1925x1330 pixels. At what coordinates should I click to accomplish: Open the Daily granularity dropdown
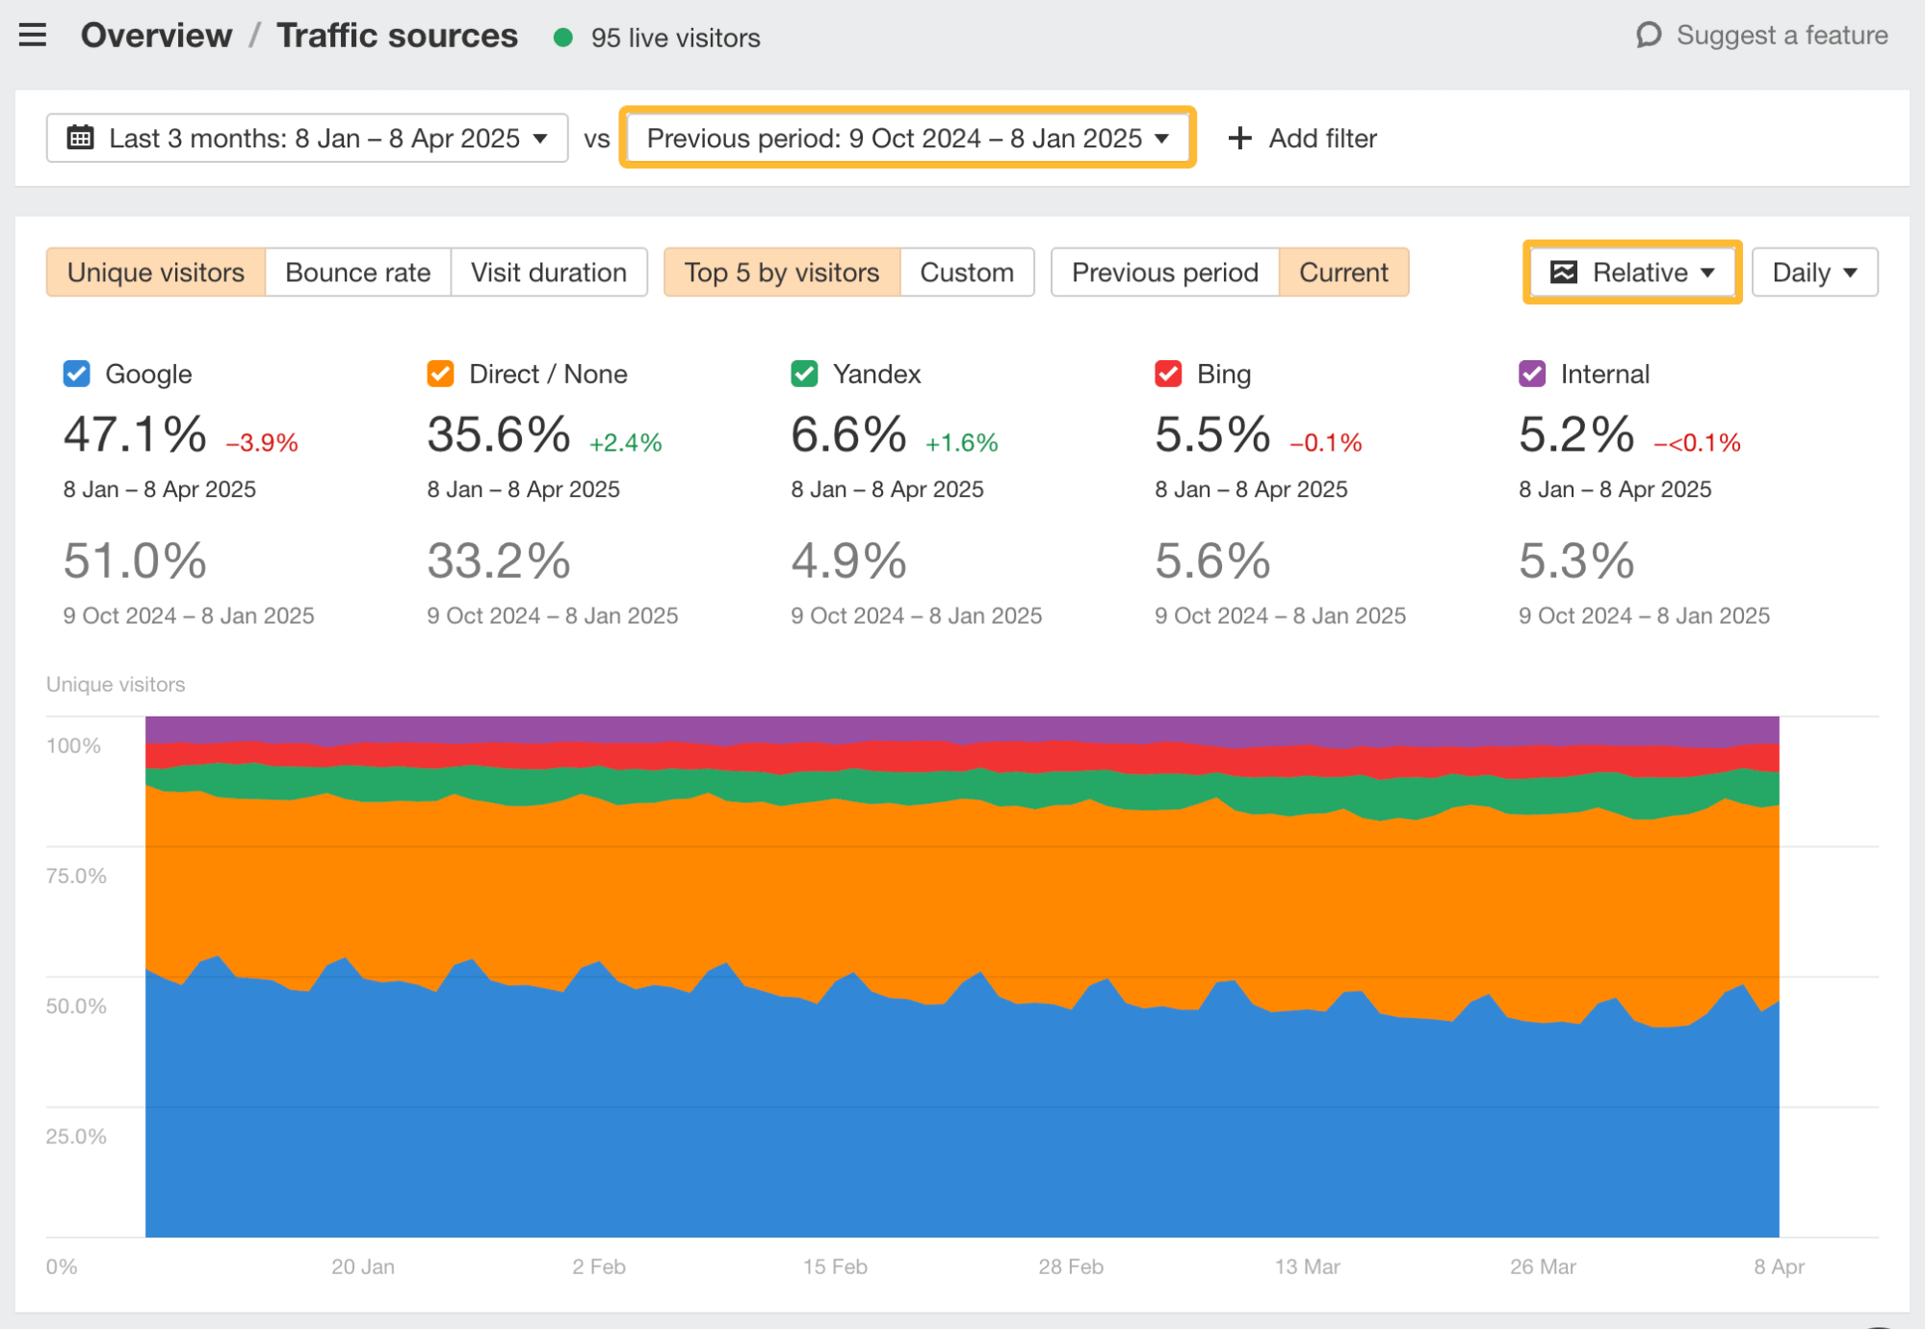[1814, 273]
